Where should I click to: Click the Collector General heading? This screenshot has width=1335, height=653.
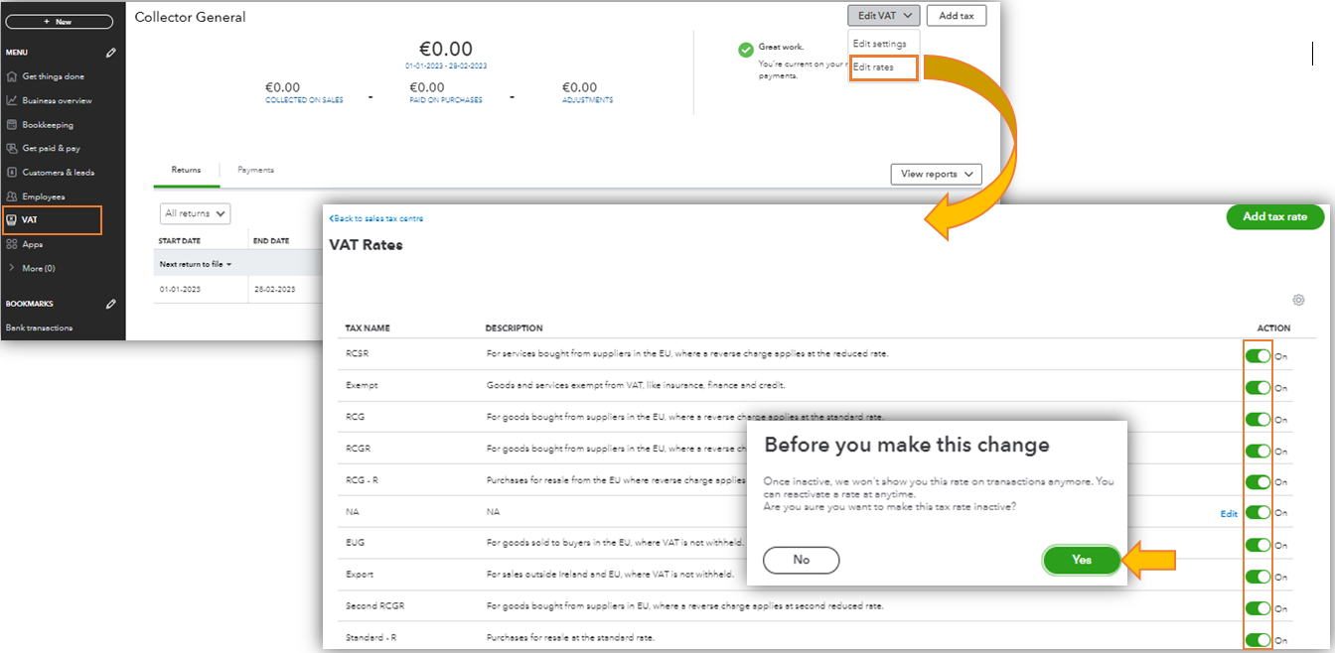[x=191, y=17]
